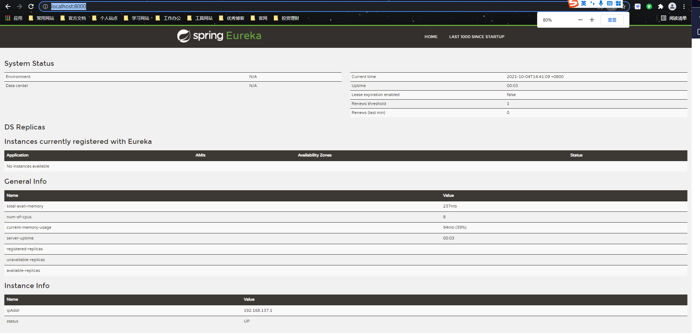Screen dimensions: 700x333
Task: Open the 常用网站 bookmark folder
Action: [x=41, y=18]
